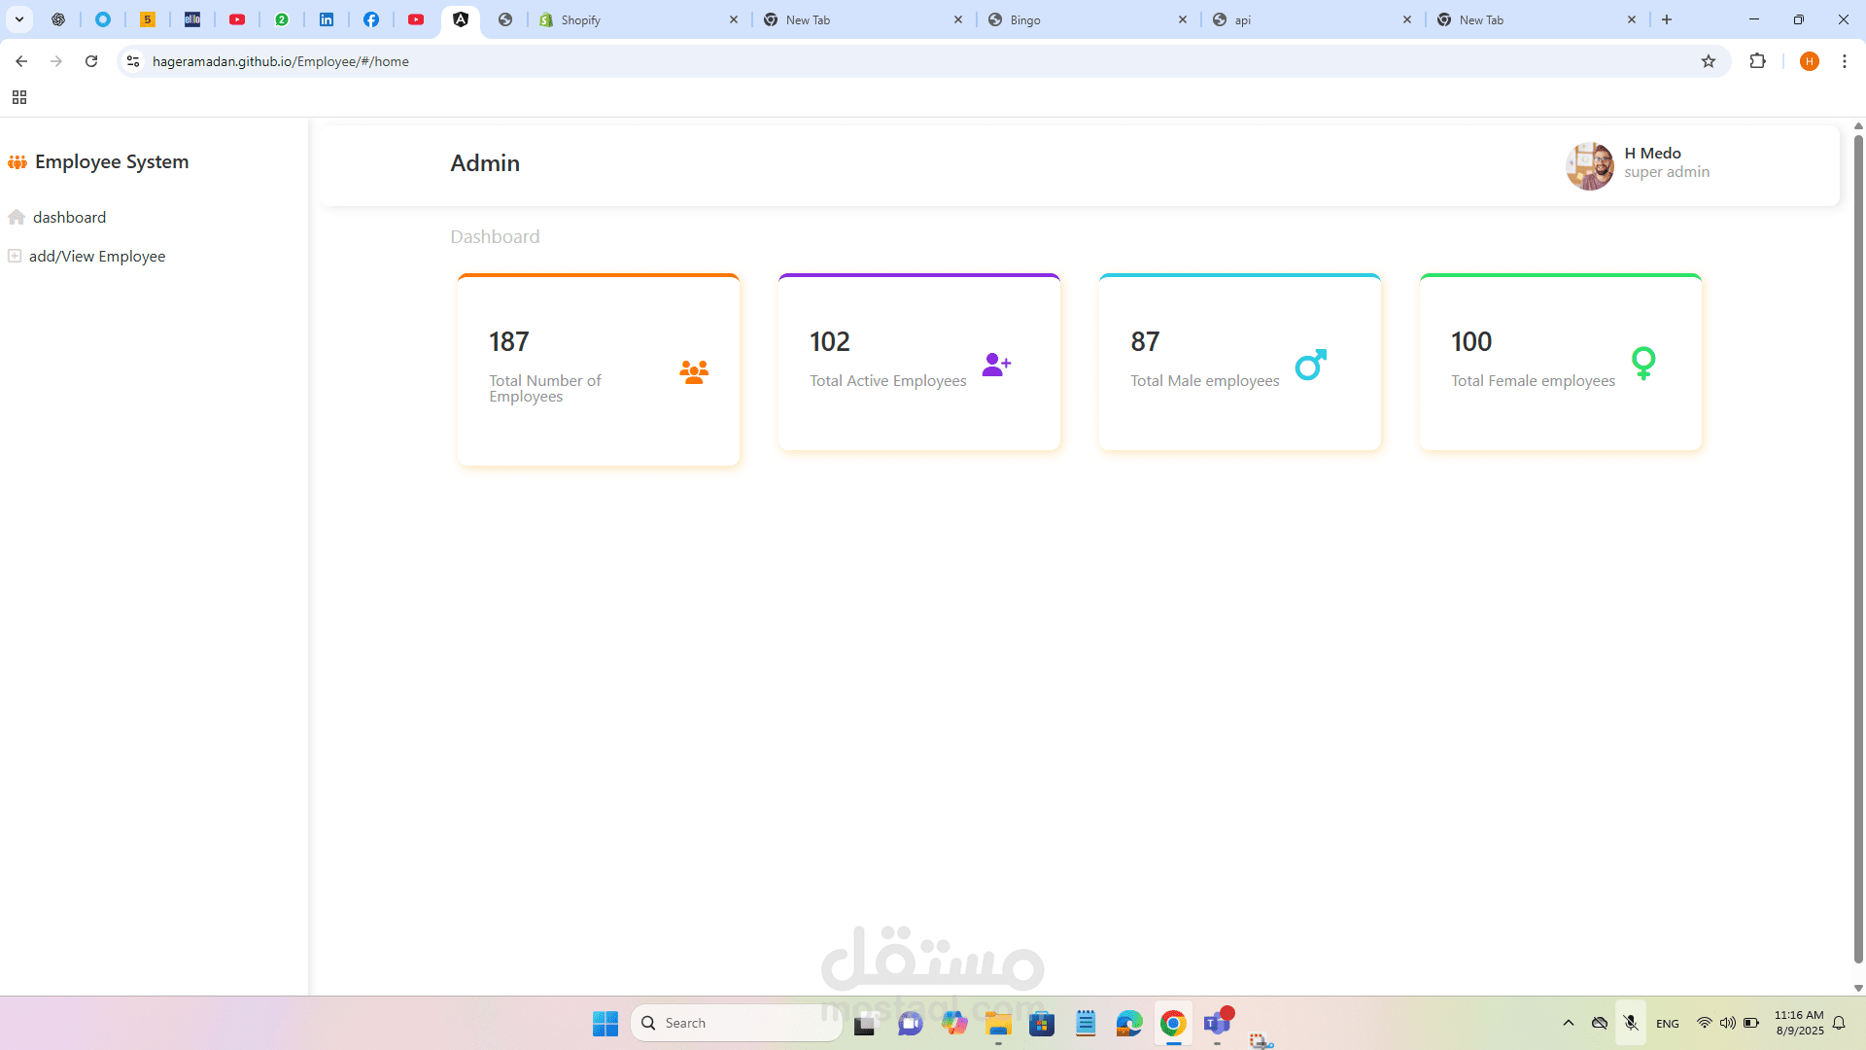Open Chrome's three-dot menu
This screenshot has height=1050, width=1866.
tap(1845, 61)
